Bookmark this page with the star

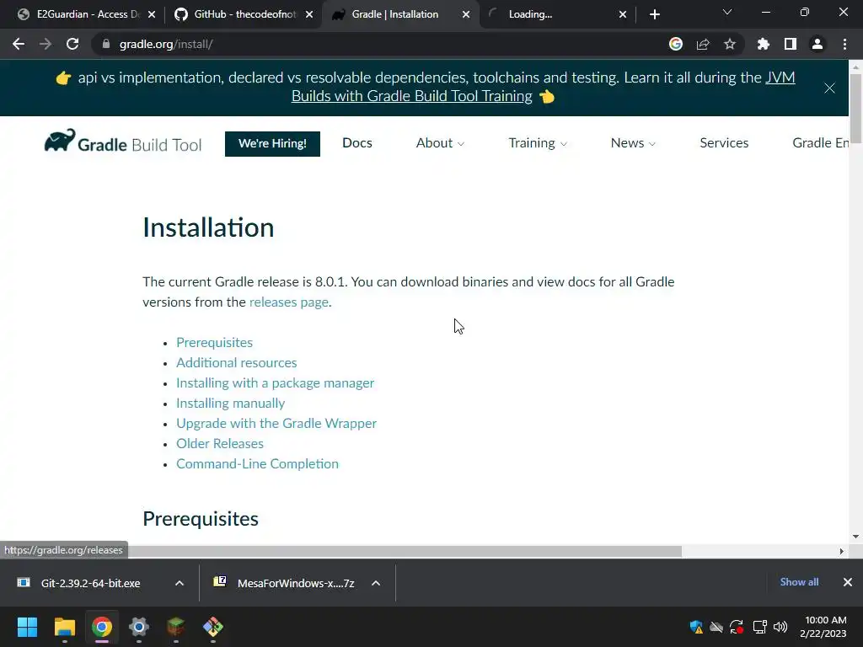[730, 44]
